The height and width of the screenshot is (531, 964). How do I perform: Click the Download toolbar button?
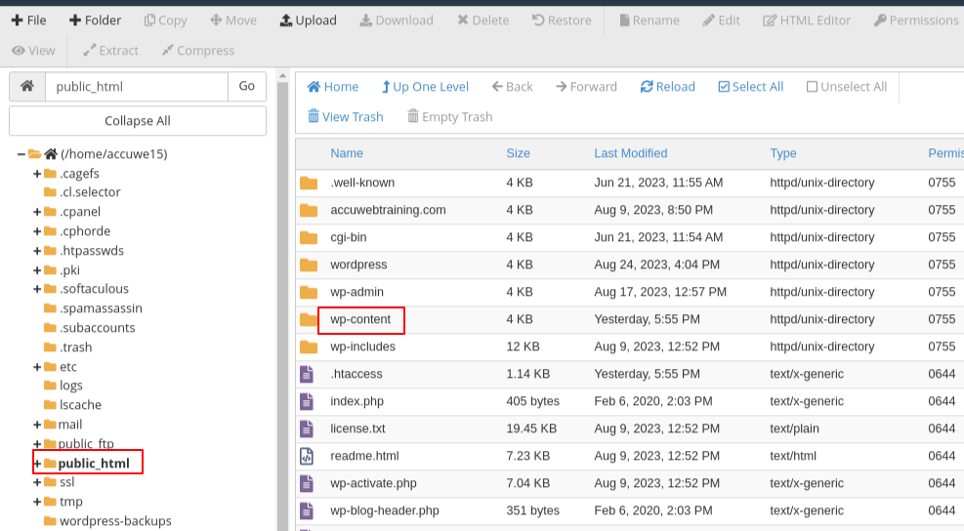point(397,20)
